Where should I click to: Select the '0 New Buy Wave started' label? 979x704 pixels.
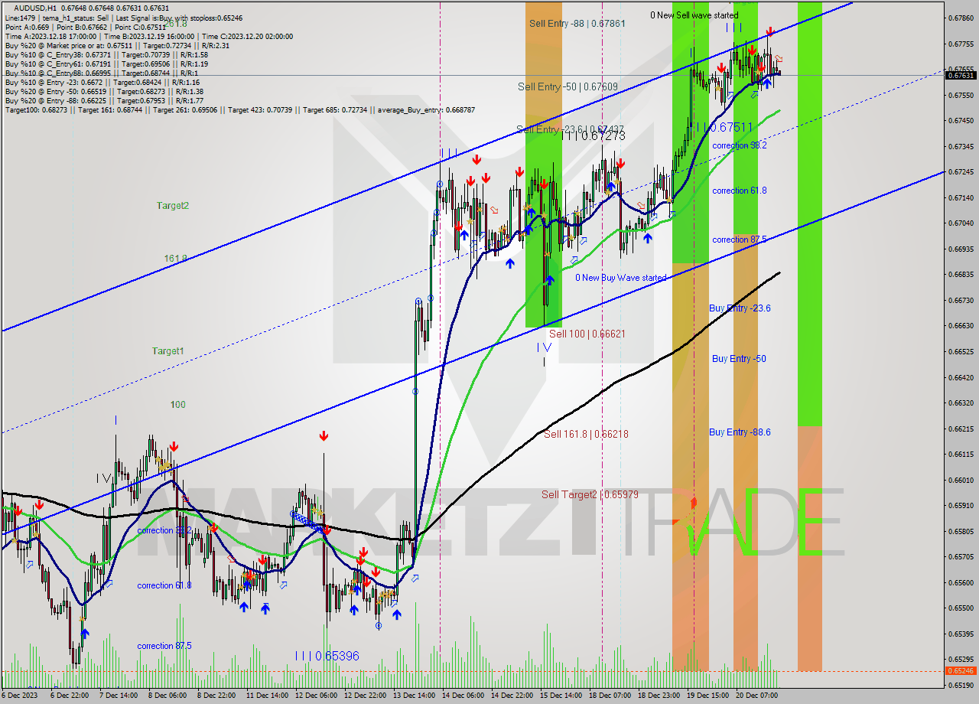point(620,278)
